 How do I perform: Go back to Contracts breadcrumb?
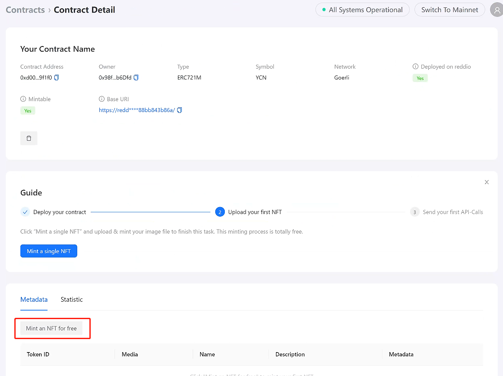click(x=25, y=10)
